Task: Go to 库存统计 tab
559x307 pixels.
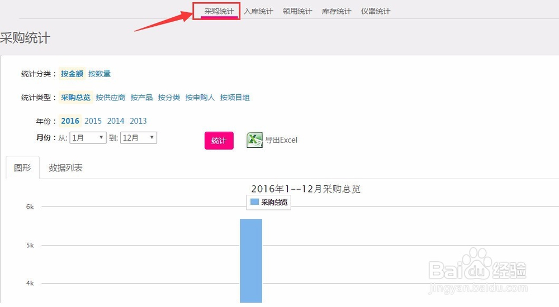Action: pos(336,11)
